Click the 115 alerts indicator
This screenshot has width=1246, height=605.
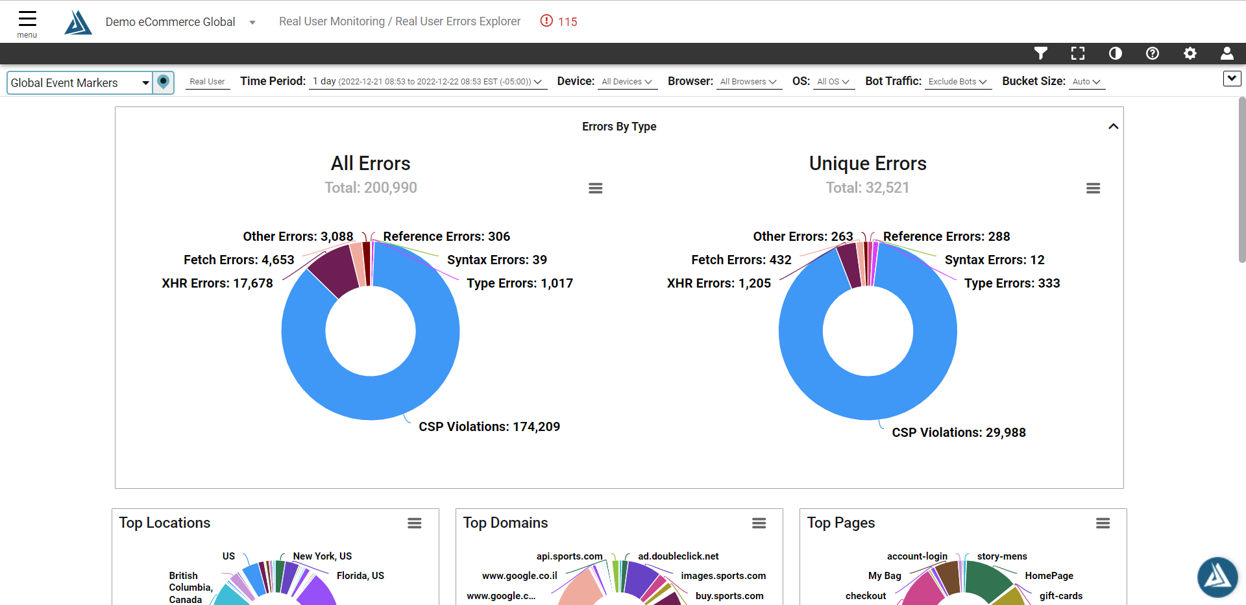point(559,21)
